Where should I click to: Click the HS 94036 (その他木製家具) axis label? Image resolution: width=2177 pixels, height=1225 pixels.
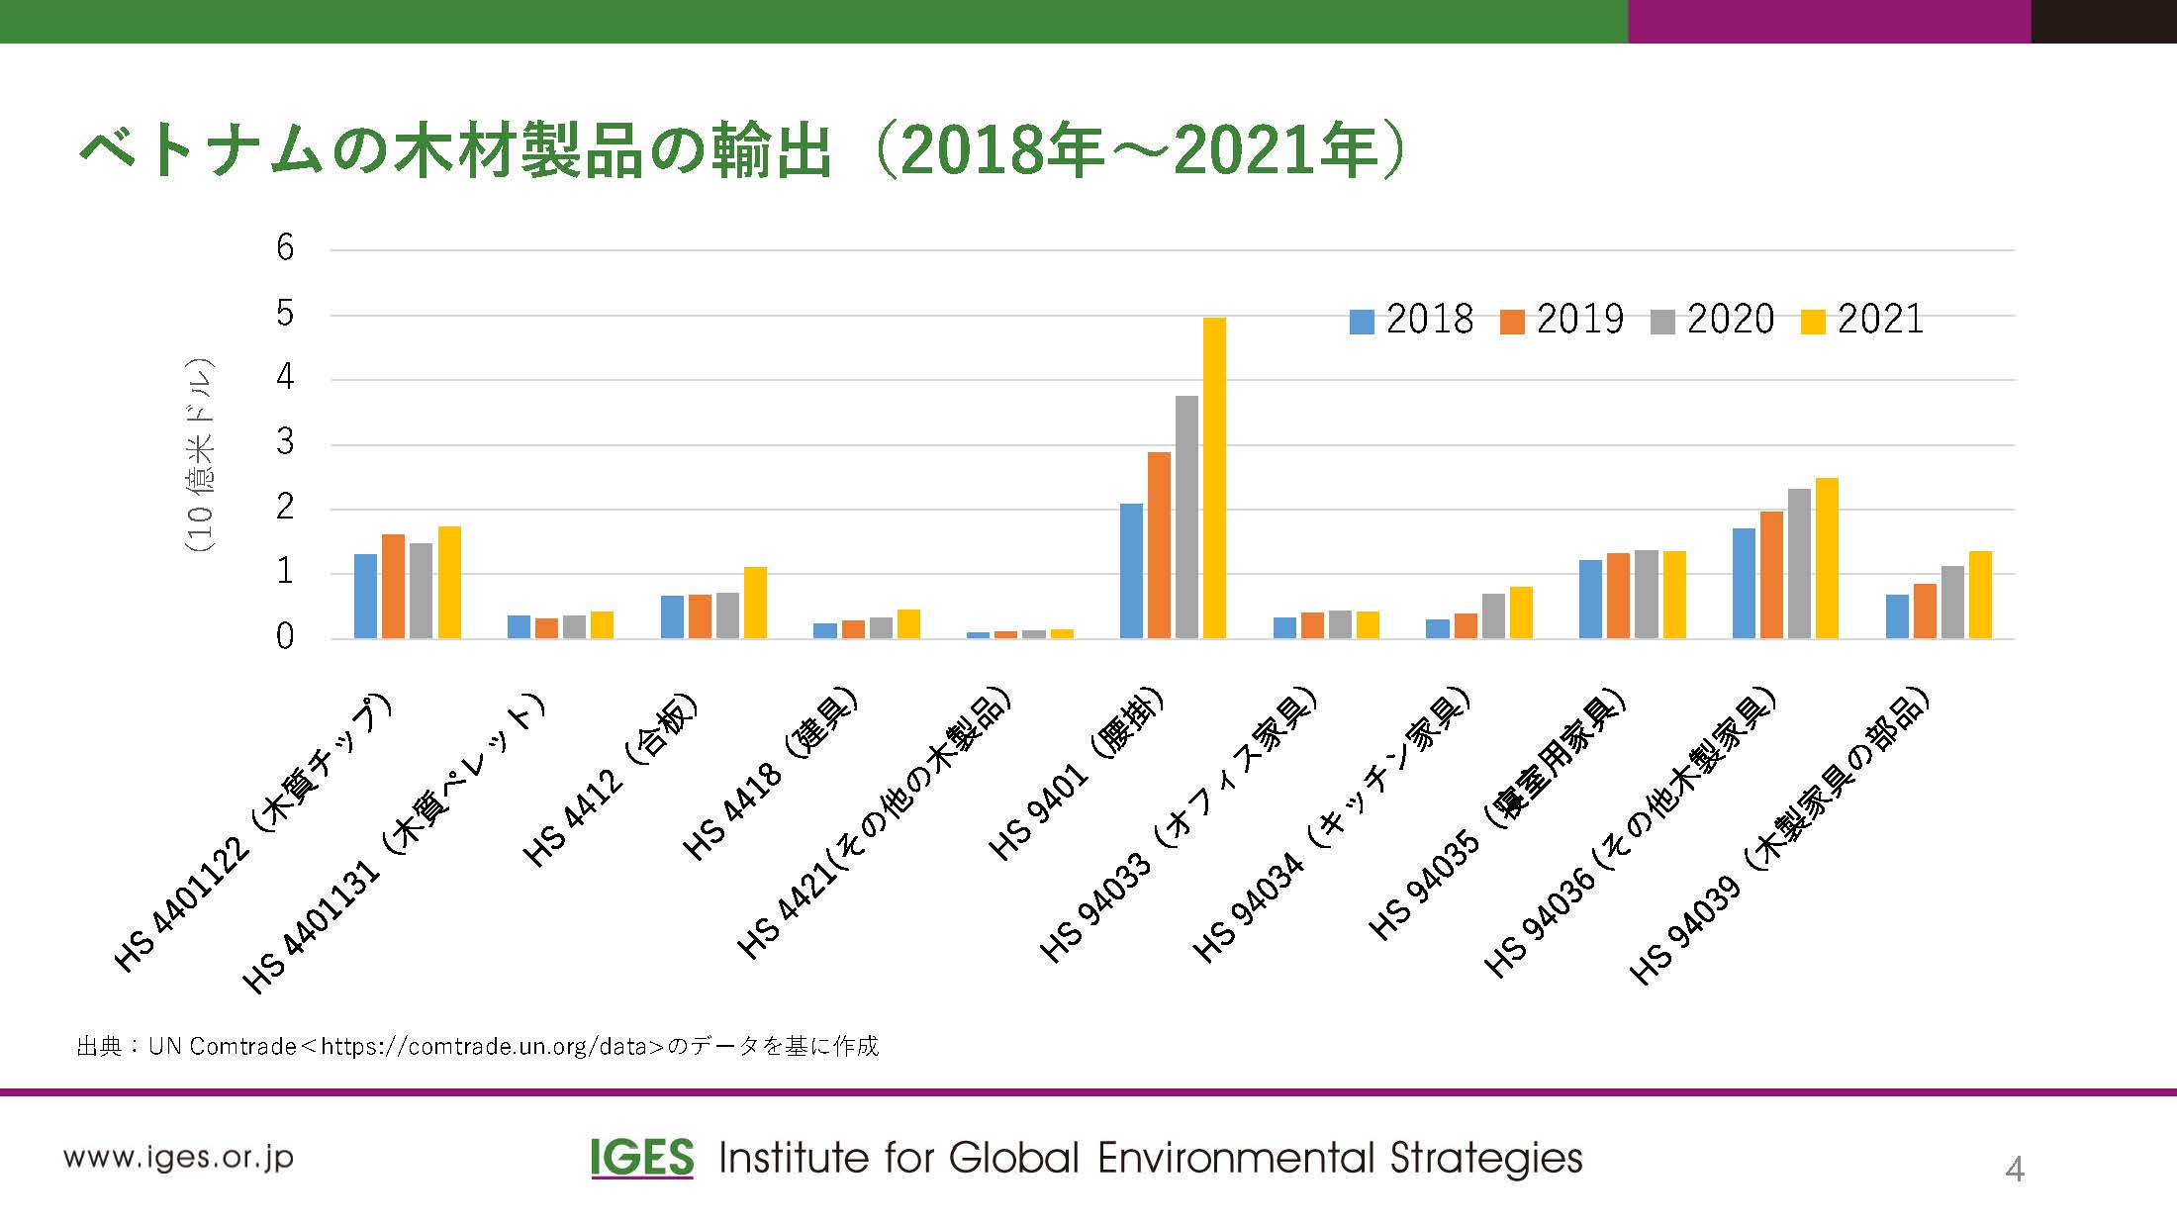(x=1632, y=832)
